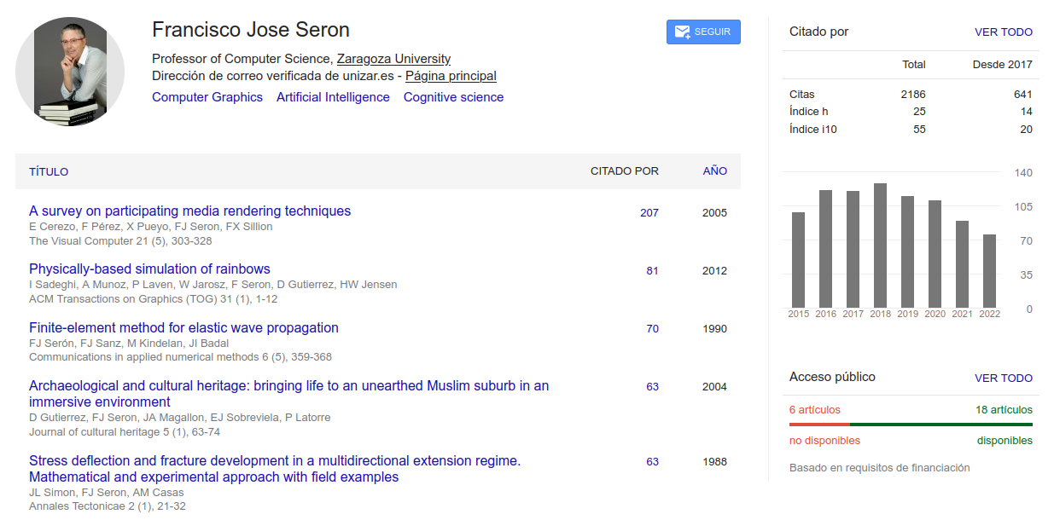Click the 2012 year of the rainbows paper
Image resolution: width=1054 pixels, height=520 pixels.
(715, 270)
